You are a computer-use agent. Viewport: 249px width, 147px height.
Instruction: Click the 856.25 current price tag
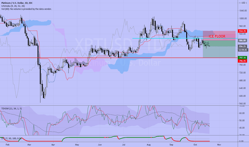pyautogui.click(x=242, y=47)
